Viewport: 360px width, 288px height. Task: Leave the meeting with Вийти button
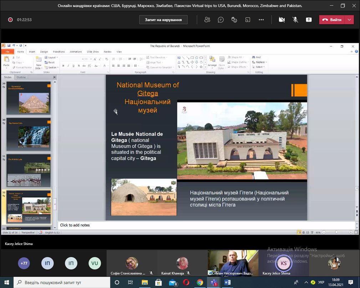(x=332, y=20)
